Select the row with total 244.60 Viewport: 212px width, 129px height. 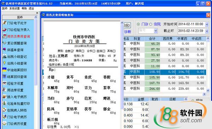pyautogui.click(x=165, y=89)
